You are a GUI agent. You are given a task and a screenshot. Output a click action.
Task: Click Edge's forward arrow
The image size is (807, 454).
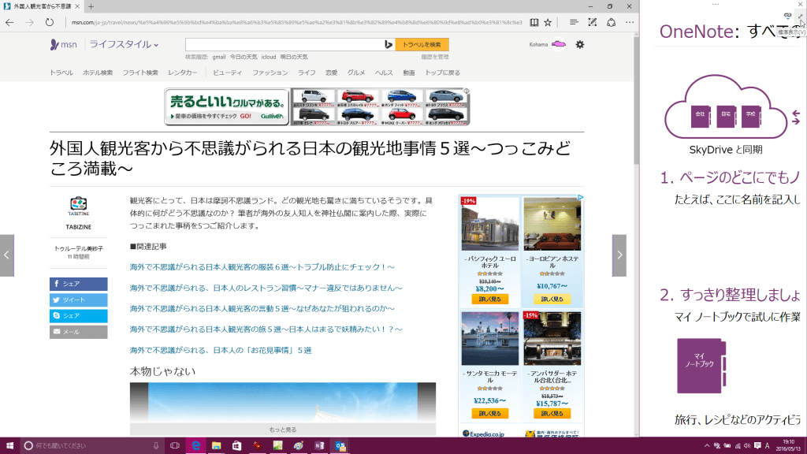point(29,22)
